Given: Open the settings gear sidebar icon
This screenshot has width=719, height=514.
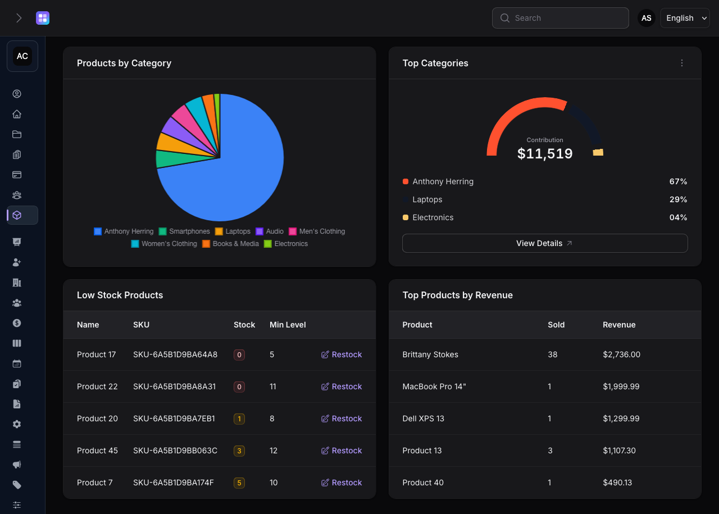Looking at the screenshot, I should (17, 424).
